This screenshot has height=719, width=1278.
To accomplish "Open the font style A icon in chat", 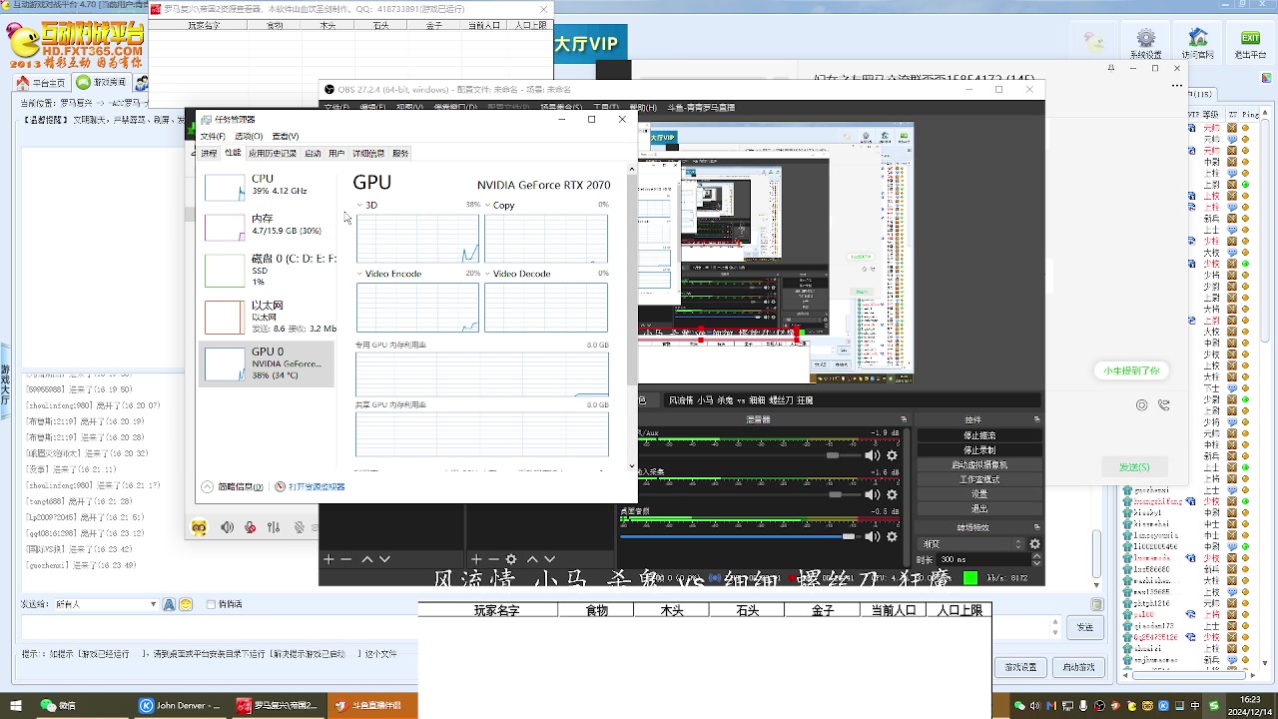I will click(x=167, y=604).
